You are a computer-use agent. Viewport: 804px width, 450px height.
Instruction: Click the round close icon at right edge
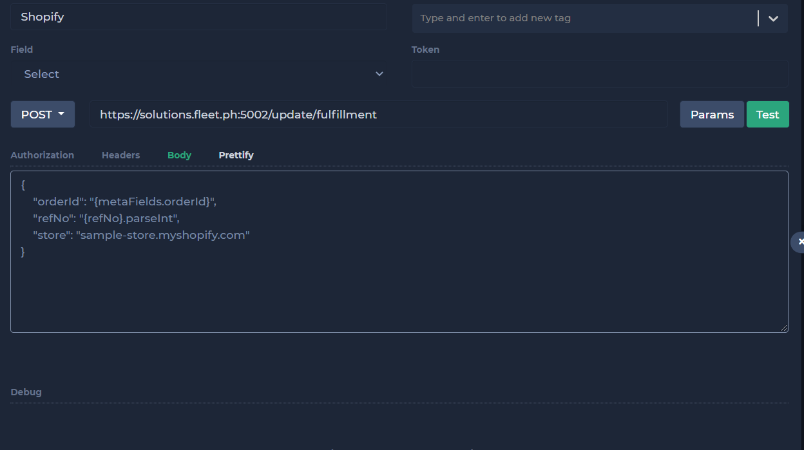coord(799,241)
